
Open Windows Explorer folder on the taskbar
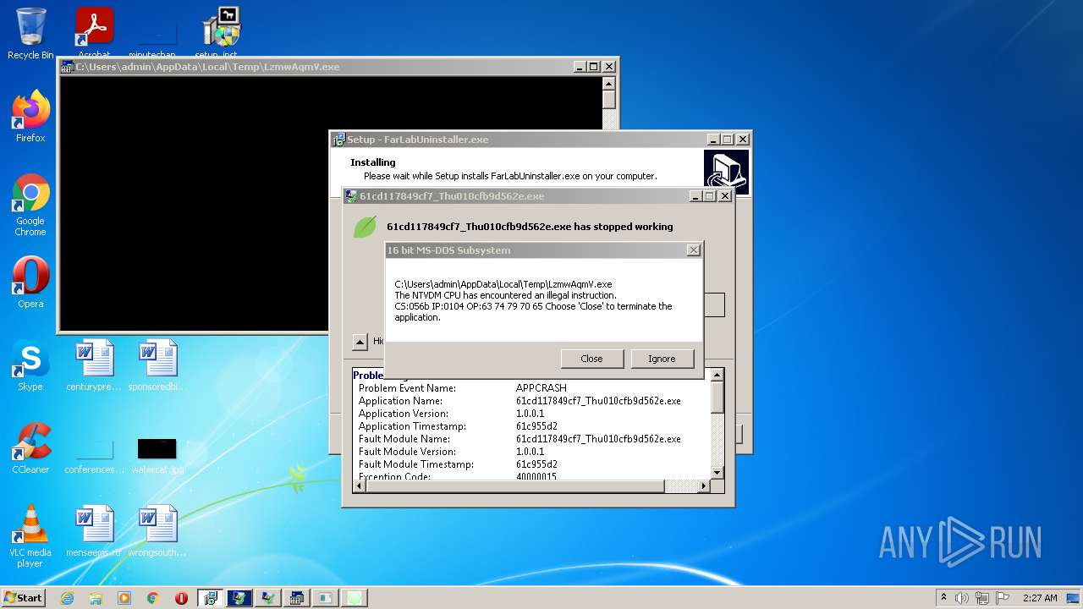click(96, 598)
